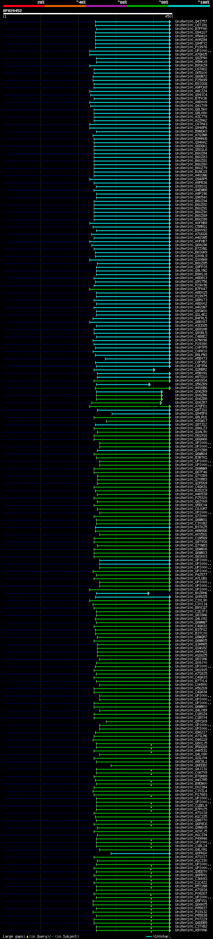This screenshot has height=939, width=213.
Task: Click the short cyan bar for UniRef100_Q2RBM2
Action: coord(124,370)
